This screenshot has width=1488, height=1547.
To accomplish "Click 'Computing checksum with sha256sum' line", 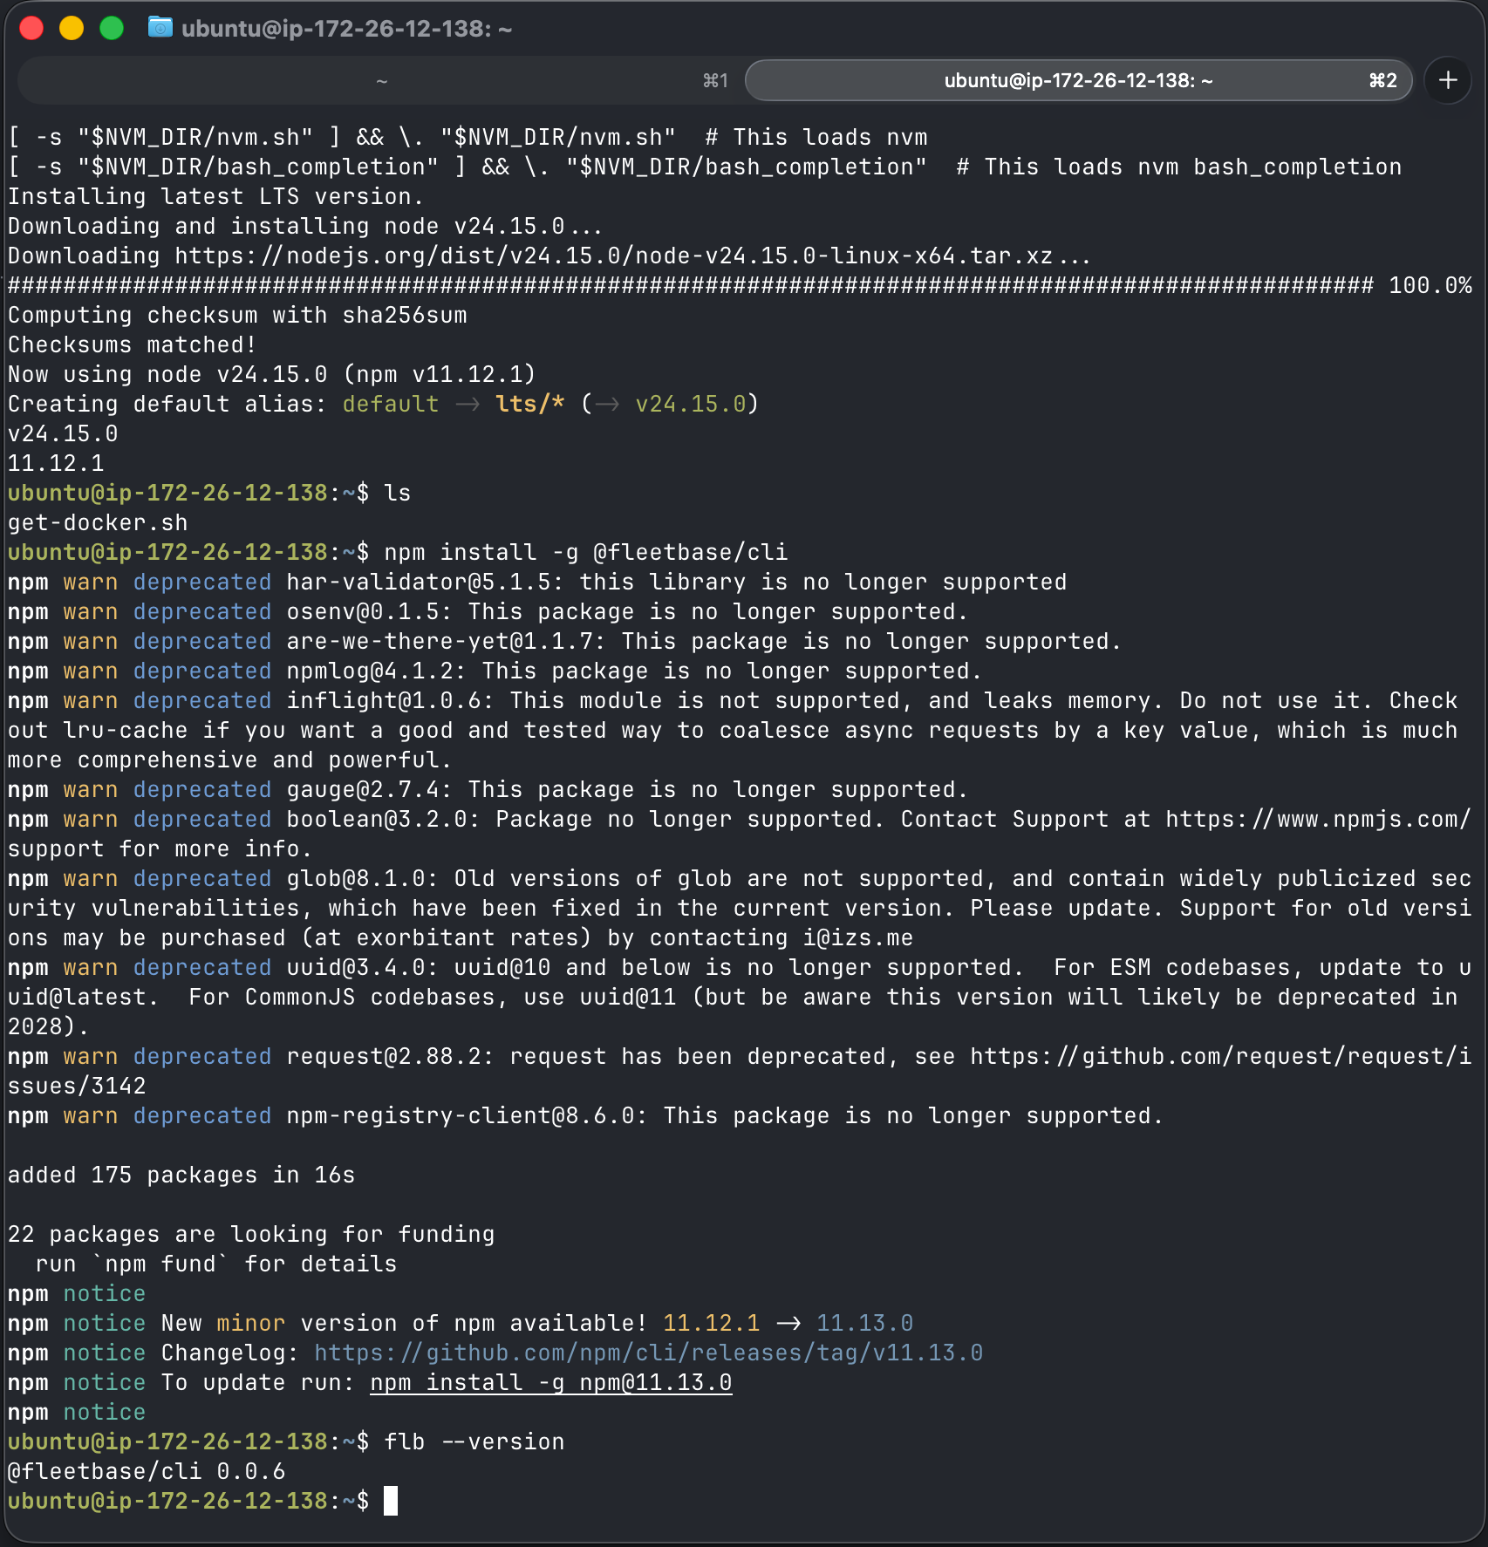I will click(237, 315).
